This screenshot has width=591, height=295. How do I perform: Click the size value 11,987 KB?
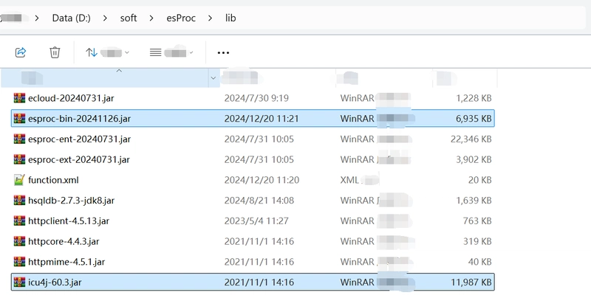point(471,282)
